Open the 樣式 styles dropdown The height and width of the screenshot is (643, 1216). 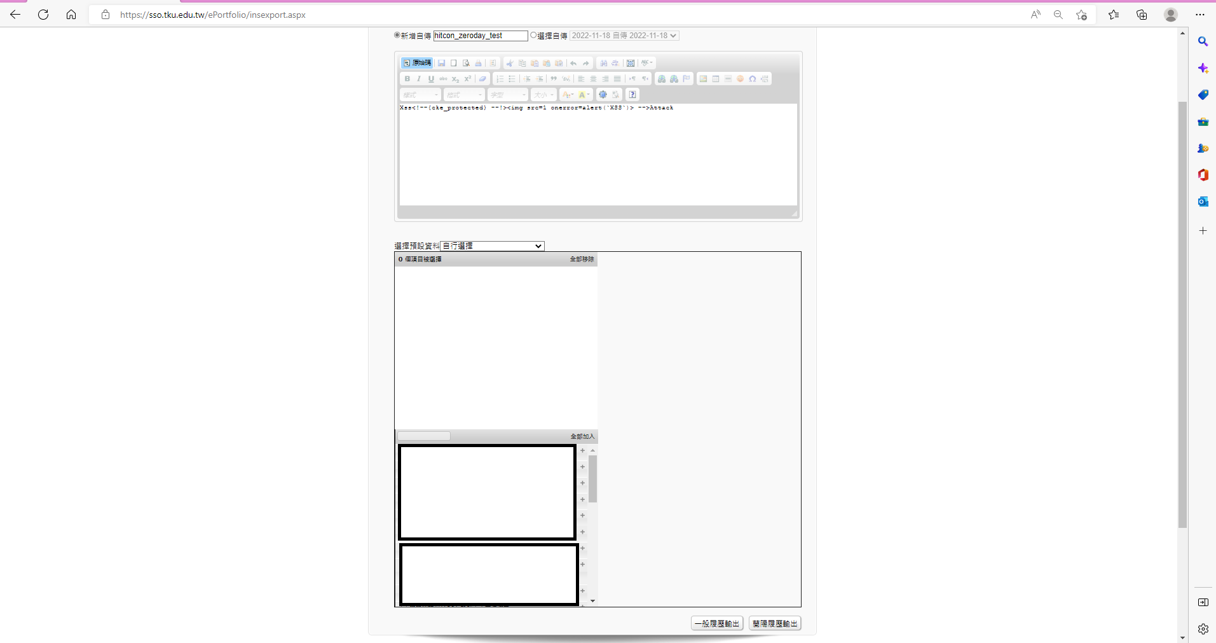[x=420, y=95]
